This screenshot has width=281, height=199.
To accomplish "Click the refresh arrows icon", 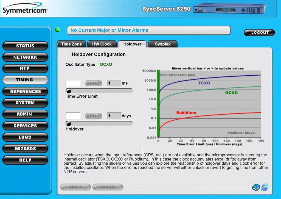I will click(x=265, y=187).
